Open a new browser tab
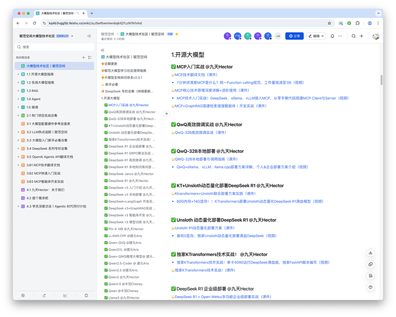The image size is (396, 317). (x=92, y=13)
